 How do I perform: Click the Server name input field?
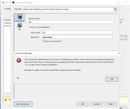(x=71, y=22)
